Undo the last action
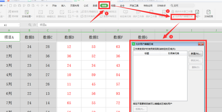The width and height of the screenshot is (222, 112). tap(38, 6)
